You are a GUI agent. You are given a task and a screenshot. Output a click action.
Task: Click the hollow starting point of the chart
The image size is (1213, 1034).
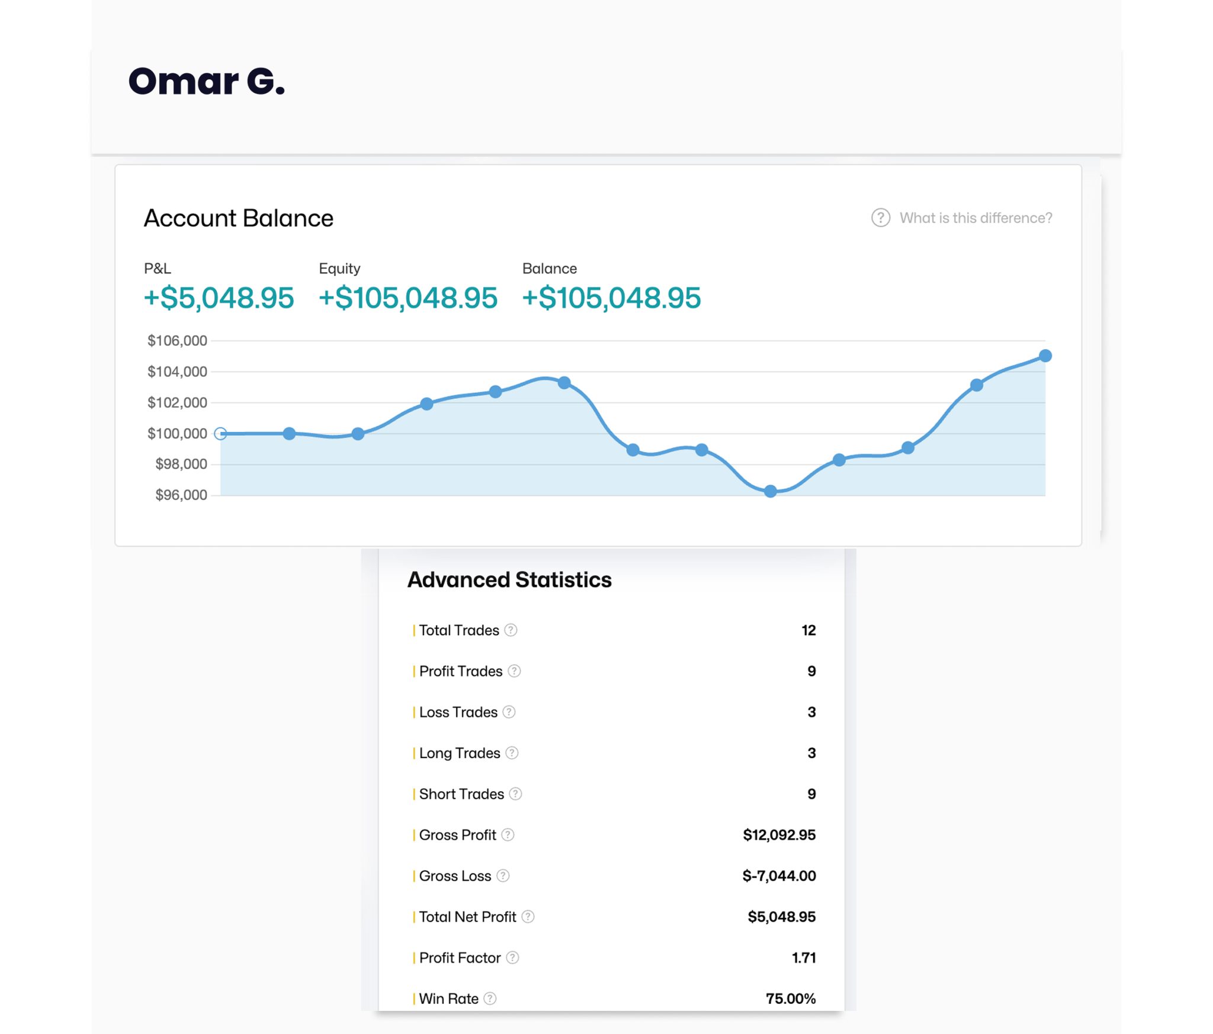click(x=220, y=434)
